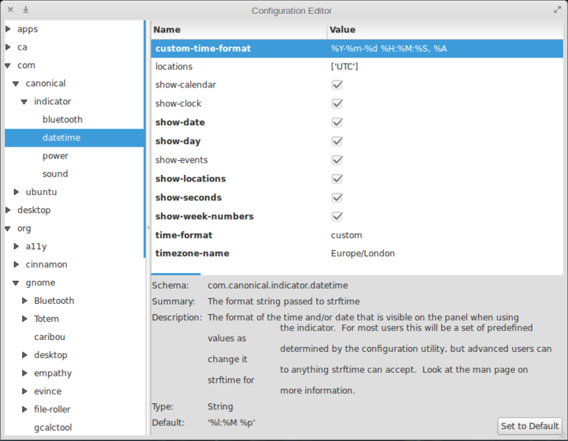The image size is (568, 441).
Task: Click the close X icon in title bar
Action: coord(10,10)
